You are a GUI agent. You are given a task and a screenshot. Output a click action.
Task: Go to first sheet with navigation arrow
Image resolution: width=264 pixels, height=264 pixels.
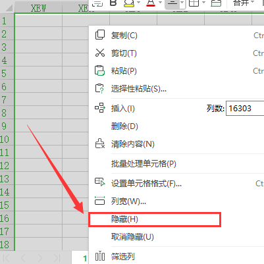tap(7, 258)
